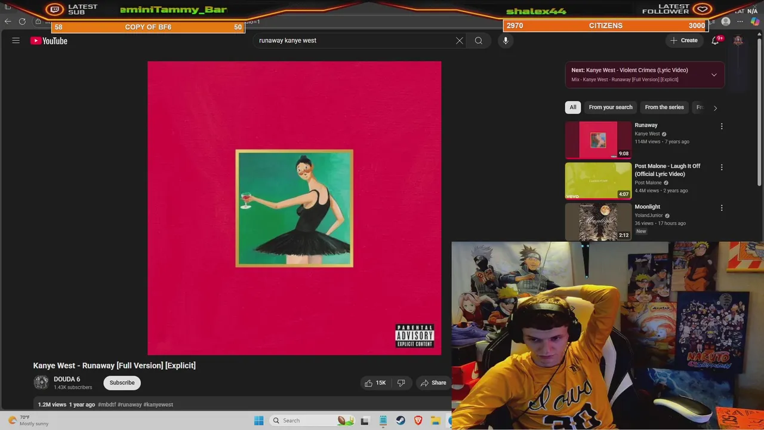Run search with the magnifier button
The image size is (764, 430).
(x=479, y=41)
